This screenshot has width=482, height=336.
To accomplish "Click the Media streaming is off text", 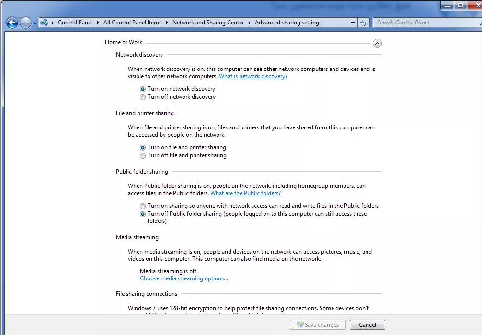I will [169, 271].
